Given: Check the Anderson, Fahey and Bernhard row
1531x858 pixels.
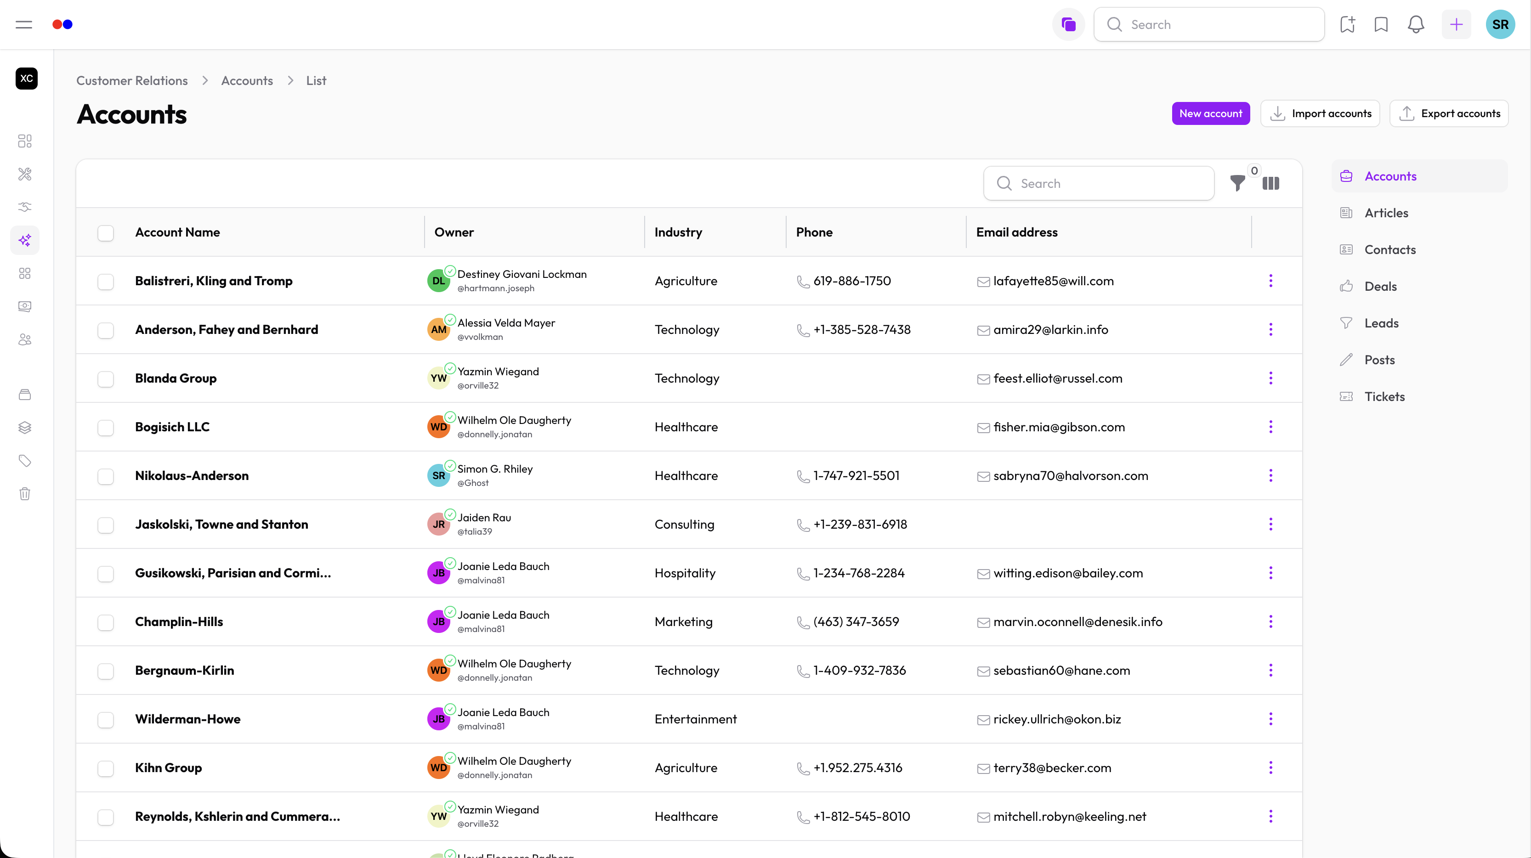Looking at the screenshot, I should pos(106,330).
